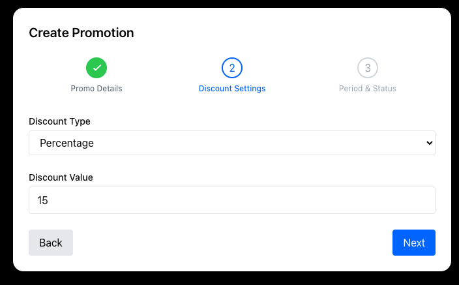Jump to the step 3 circle
This screenshot has height=285, width=459.
(368, 68)
